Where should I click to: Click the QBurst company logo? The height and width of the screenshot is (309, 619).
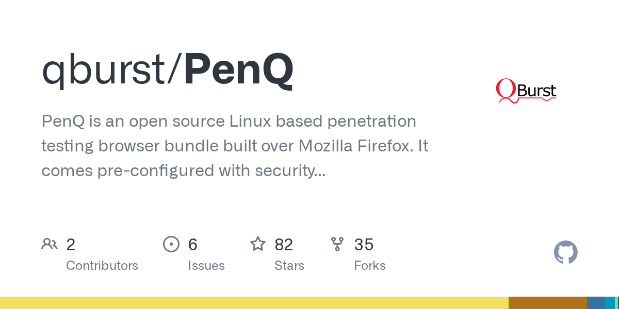pyautogui.click(x=526, y=91)
